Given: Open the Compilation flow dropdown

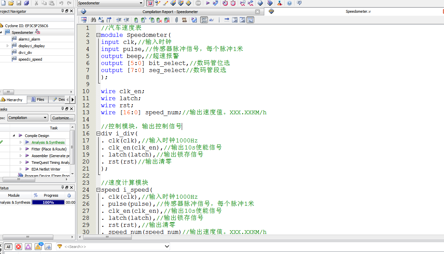Looking at the screenshot, I should [27, 118].
